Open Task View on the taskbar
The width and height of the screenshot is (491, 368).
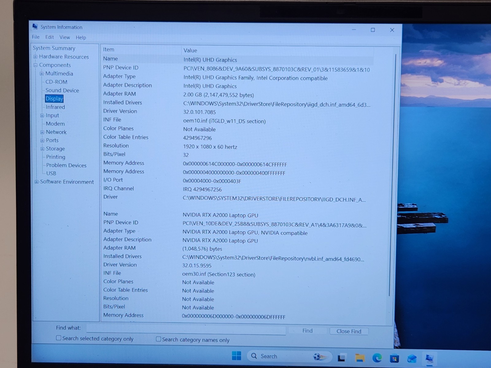point(342,358)
